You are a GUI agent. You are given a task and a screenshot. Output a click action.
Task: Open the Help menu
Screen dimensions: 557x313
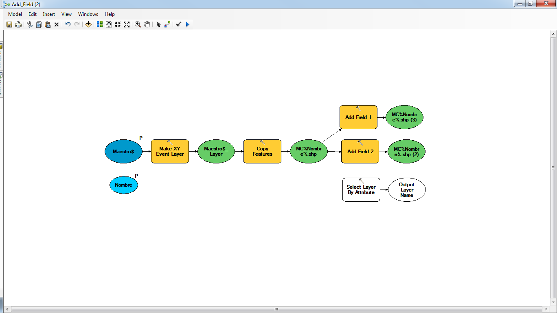point(110,14)
